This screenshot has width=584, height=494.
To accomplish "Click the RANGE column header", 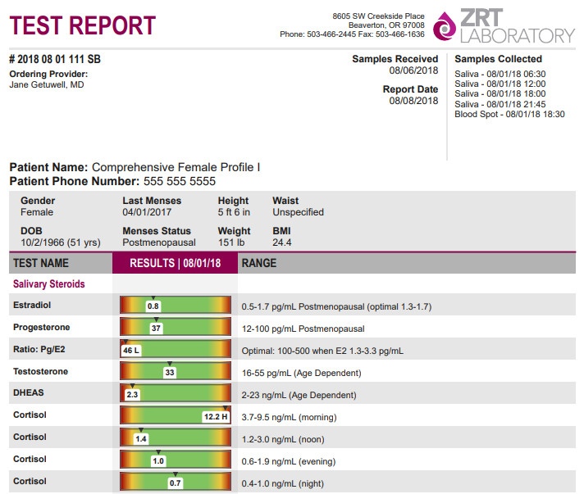I will coord(259,263).
